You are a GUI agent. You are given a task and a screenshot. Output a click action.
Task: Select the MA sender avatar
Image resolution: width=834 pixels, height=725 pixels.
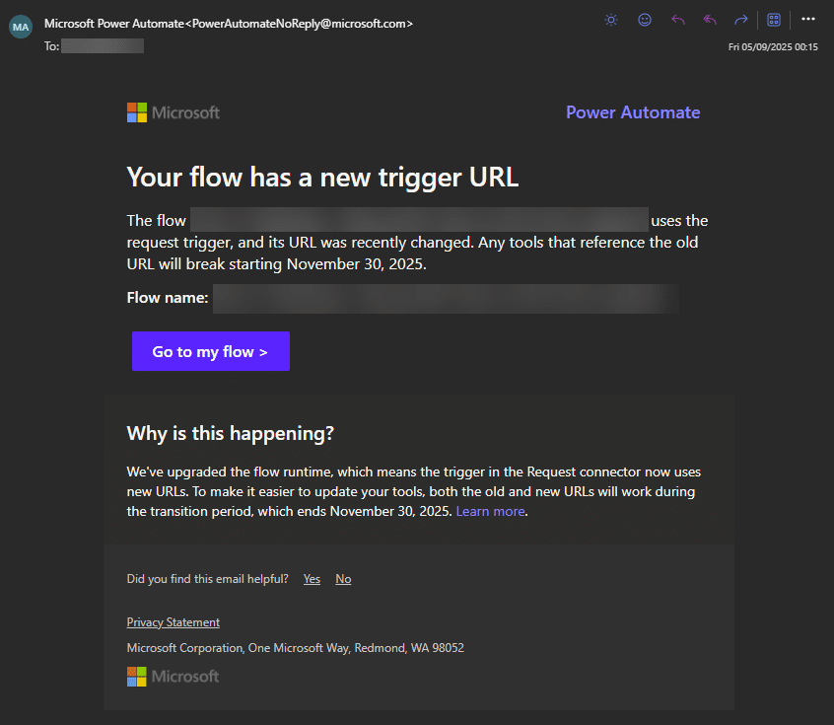click(x=21, y=25)
